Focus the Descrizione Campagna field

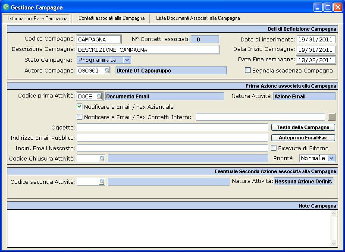click(x=148, y=50)
